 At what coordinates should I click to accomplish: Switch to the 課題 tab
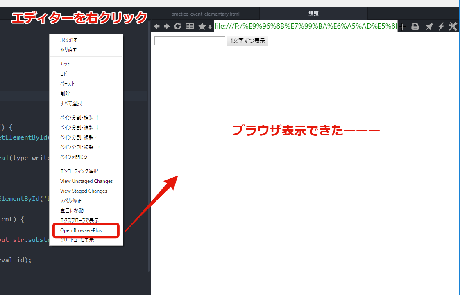click(313, 14)
